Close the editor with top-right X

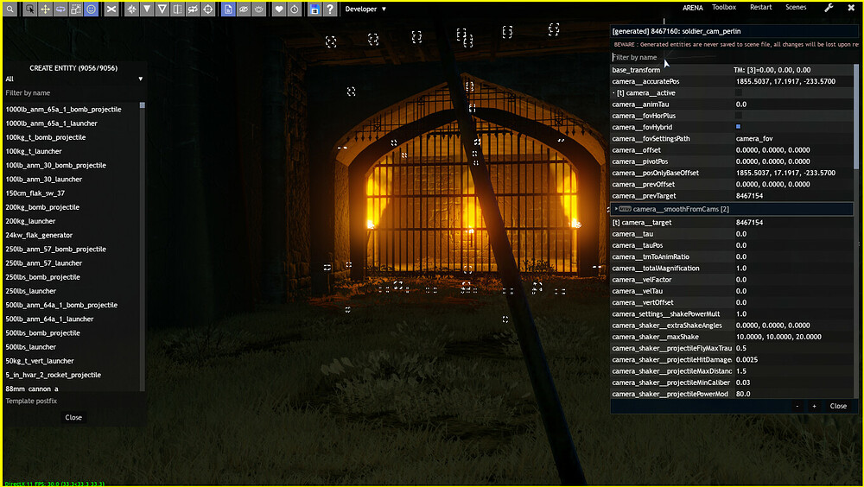(x=851, y=8)
